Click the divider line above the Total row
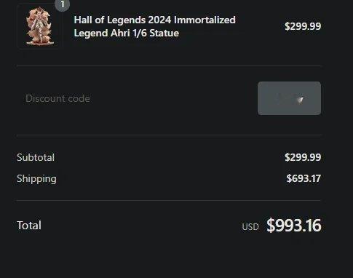 click(x=169, y=201)
